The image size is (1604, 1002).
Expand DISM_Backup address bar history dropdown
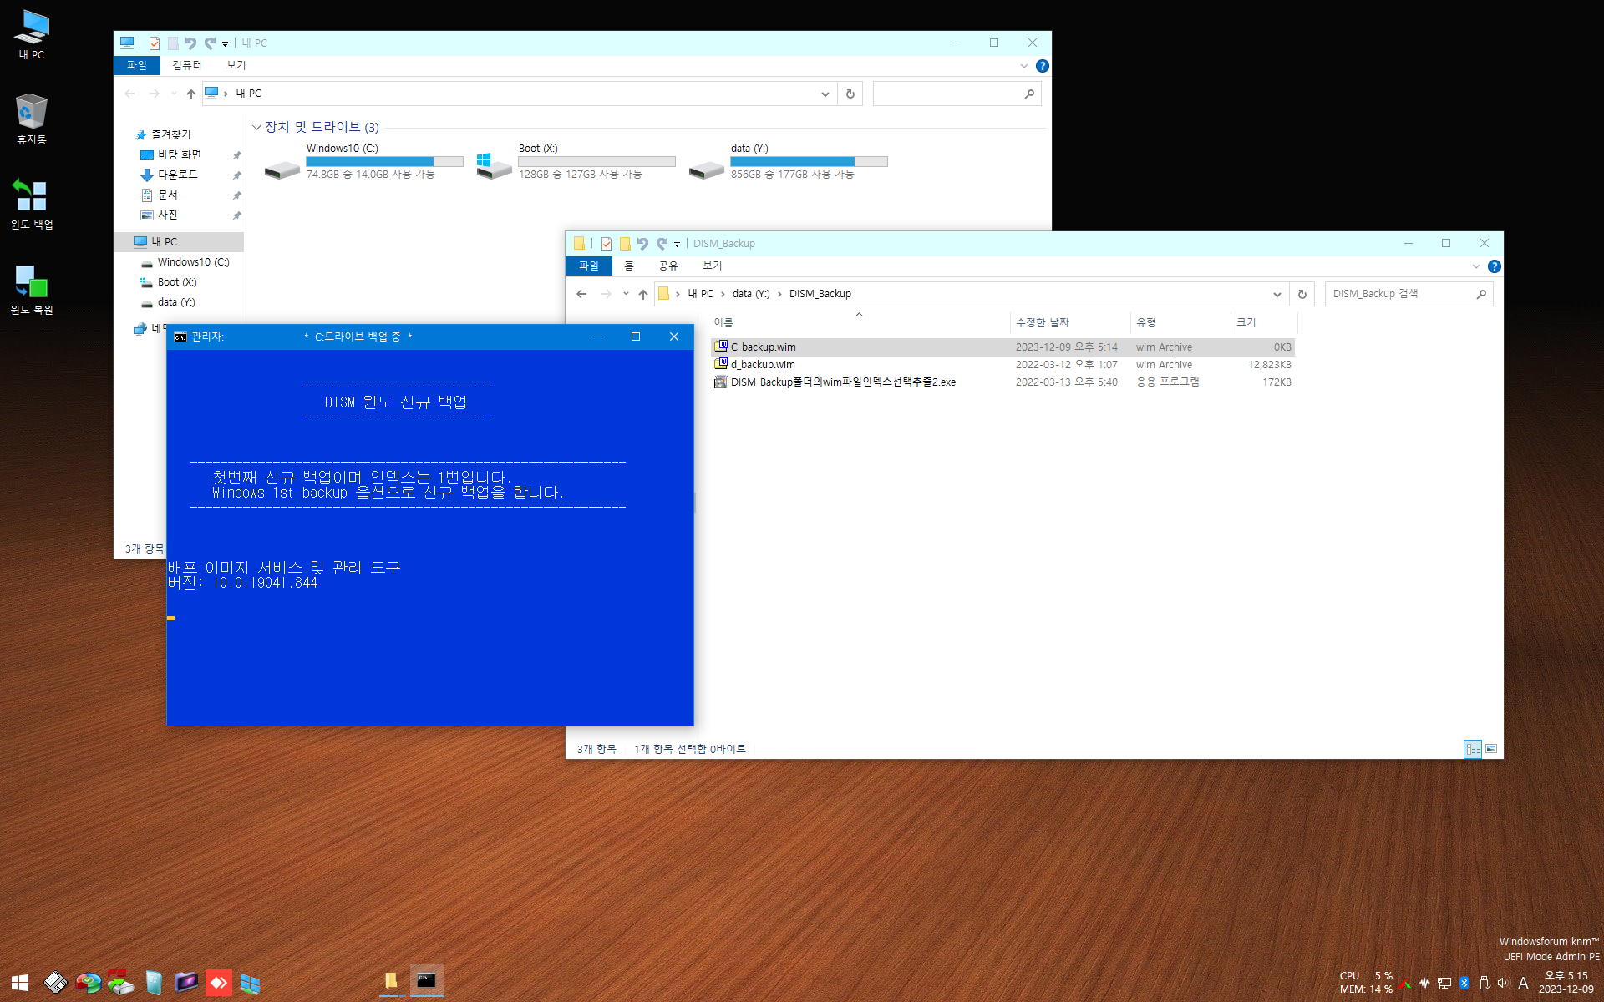pos(1277,294)
